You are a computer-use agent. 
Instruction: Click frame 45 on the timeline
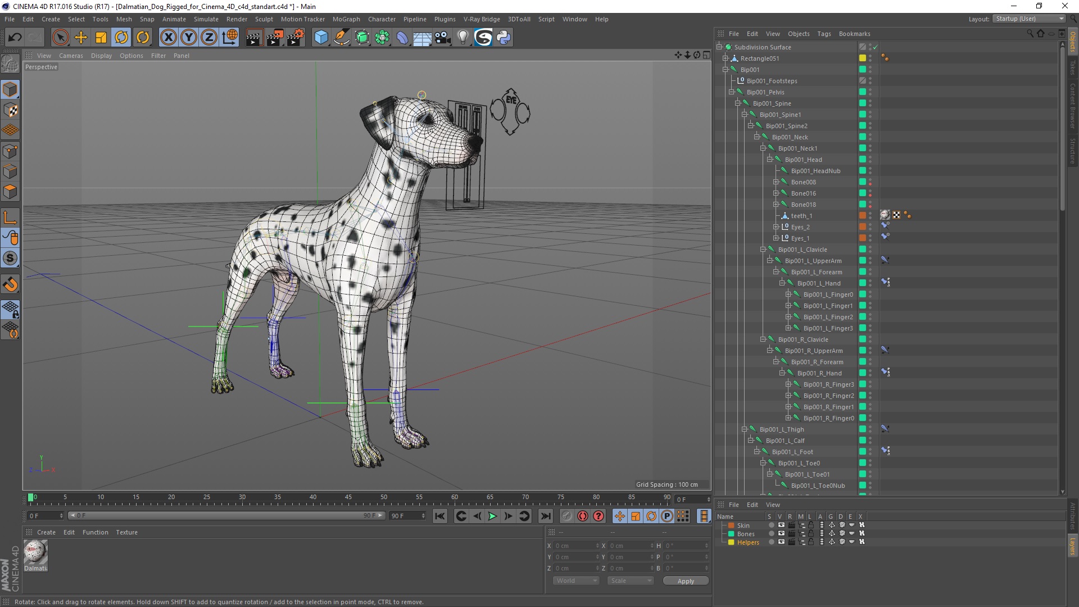click(x=348, y=497)
